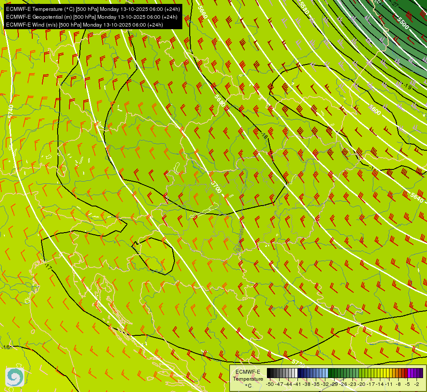Select the ECMWF-E Geopotential 500 hPa title line
Viewport: 427px width, 392px height.
[92, 17]
